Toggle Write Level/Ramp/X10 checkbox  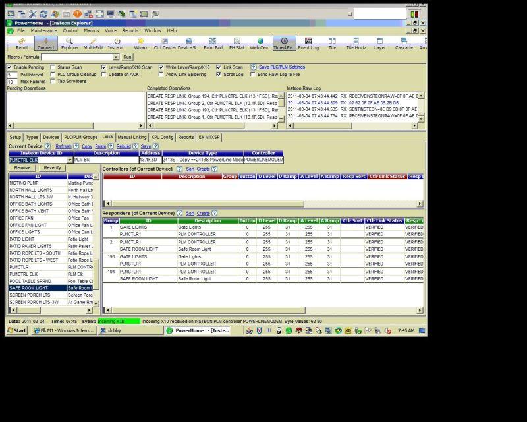[161, 67]
